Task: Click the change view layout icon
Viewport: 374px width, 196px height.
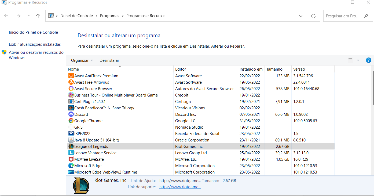Action: pos(350,60)
